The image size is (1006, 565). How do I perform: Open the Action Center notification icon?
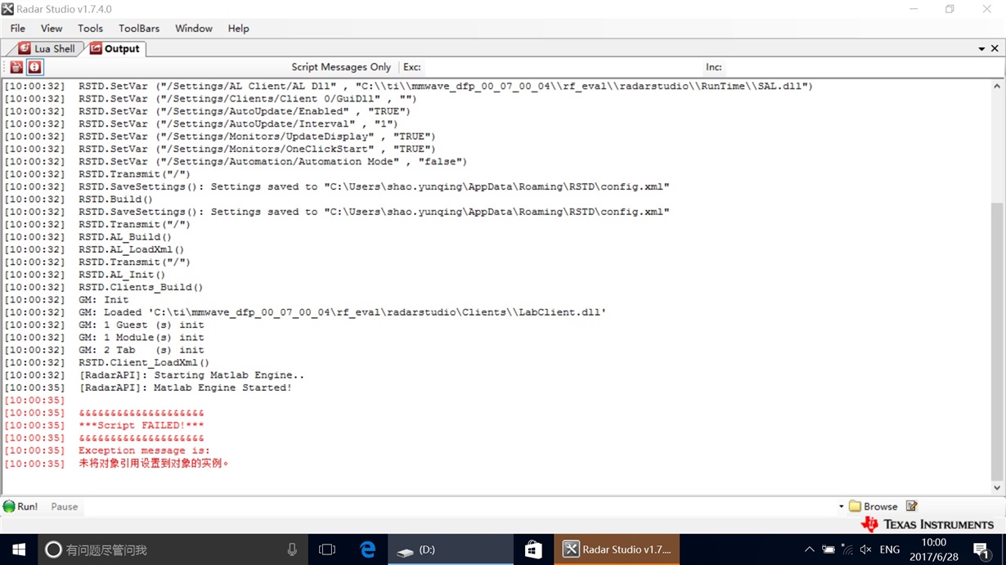point(981,549)
